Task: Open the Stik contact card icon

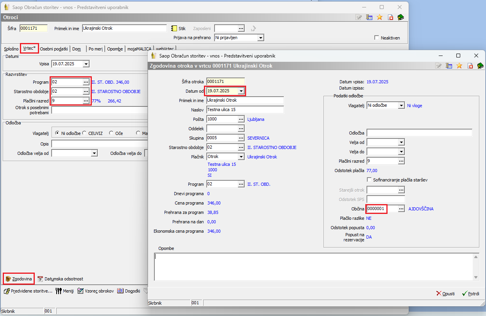Action: click(x=174, y=28)
